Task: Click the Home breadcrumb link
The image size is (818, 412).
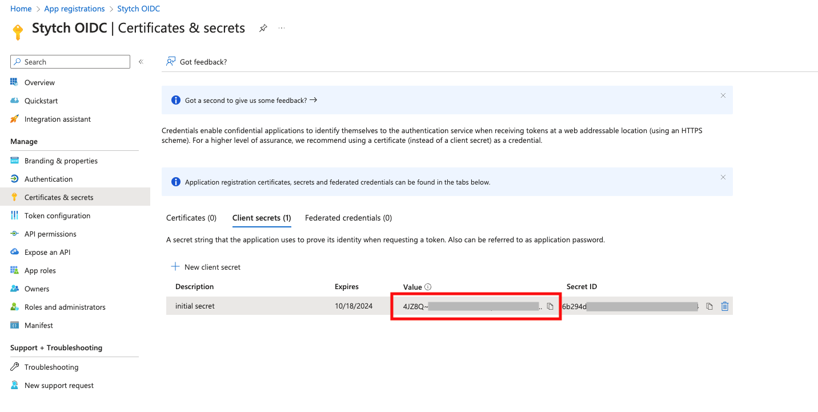Action: (21, 9)
